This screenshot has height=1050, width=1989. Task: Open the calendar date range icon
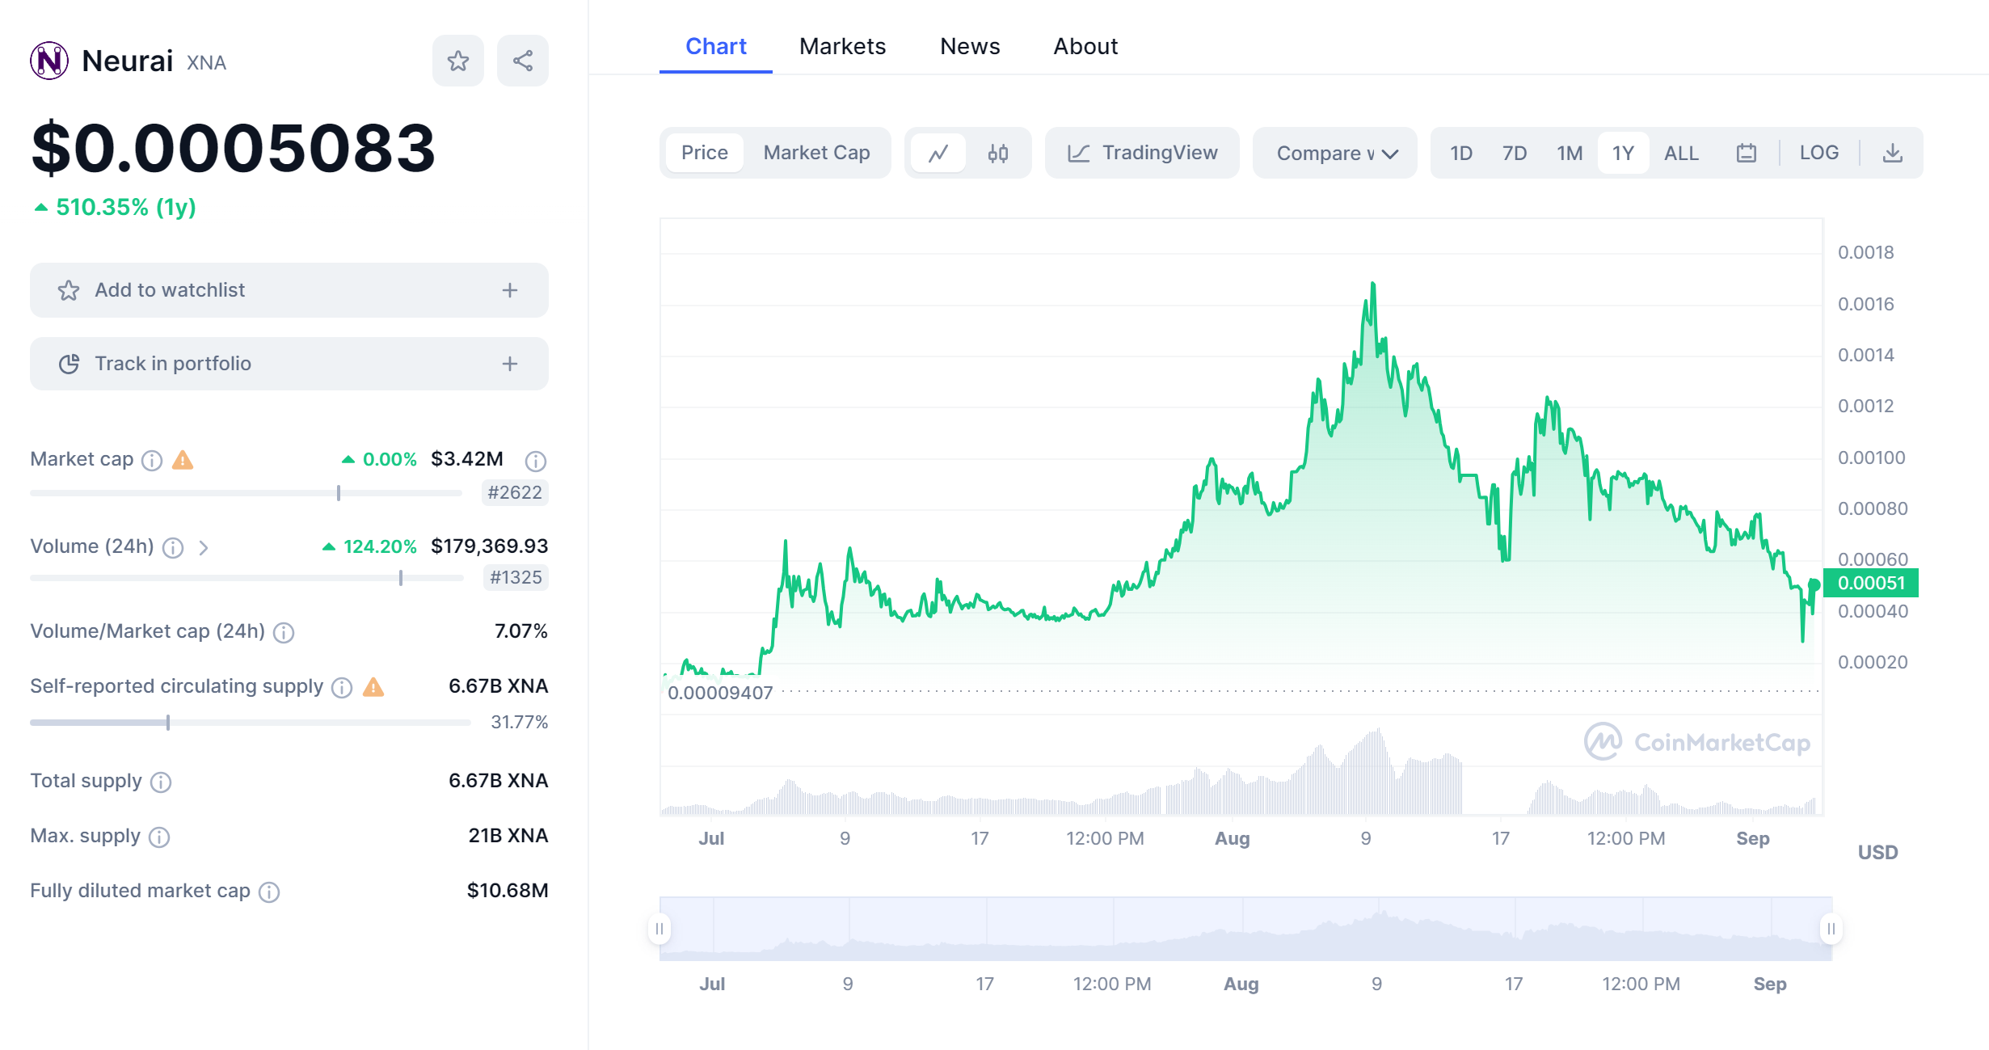(1746, 153)
